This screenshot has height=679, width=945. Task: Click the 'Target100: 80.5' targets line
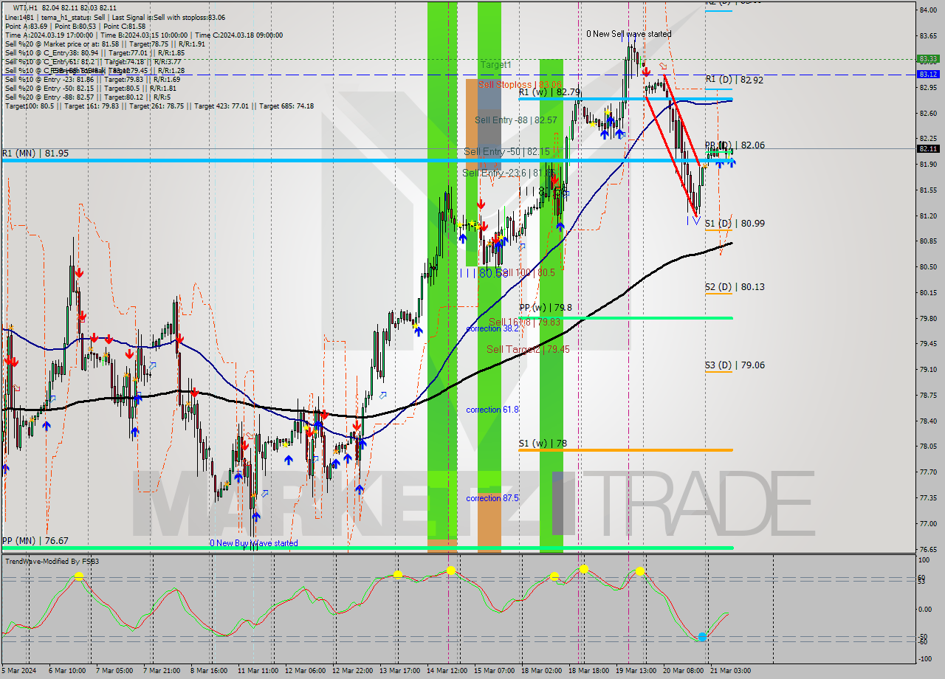[159, 106]
